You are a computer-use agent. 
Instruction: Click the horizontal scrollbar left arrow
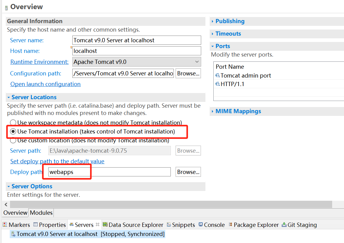coord(6,204)
